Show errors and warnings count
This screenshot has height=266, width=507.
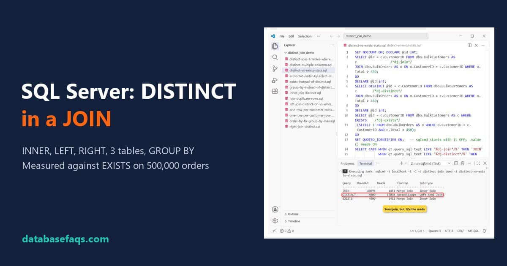[x=287, y=231]
